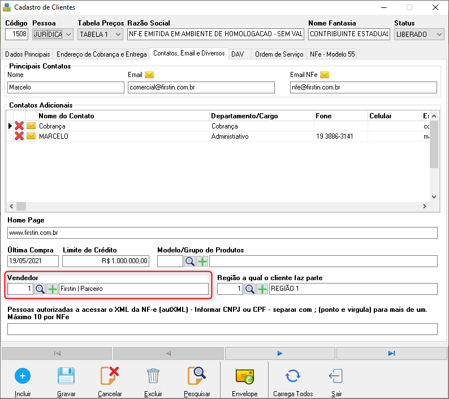Go to previous record navigation button
Image resolution: width=449 pixels, height=399 pixels.
pyautogui.click(x=169, y=353)
